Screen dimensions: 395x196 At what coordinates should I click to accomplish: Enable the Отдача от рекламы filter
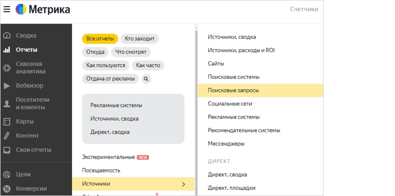[110, 79]
